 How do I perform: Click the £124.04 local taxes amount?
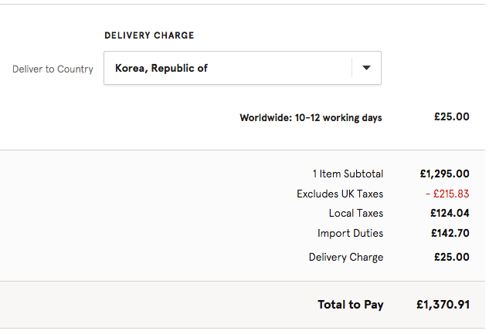coord(450,213)
